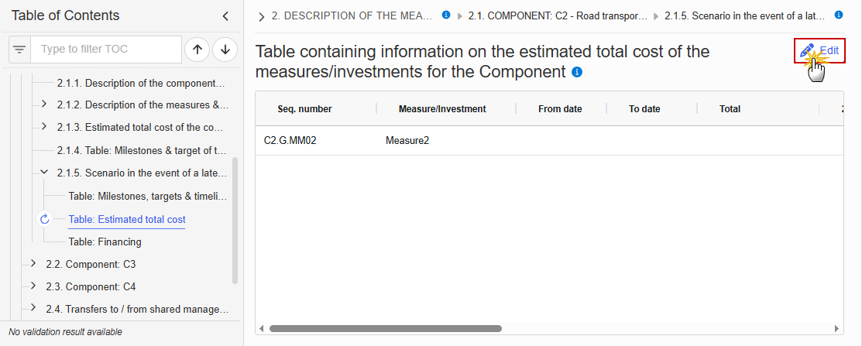Screen dimensions: 862x346
Task: Expand 2.2 Component: C3 node
Action: (x=33, y=264)
